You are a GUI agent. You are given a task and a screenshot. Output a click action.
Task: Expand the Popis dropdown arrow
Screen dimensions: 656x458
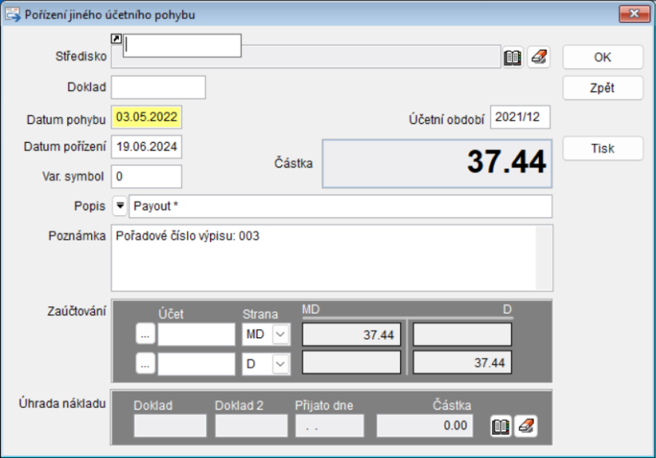119,206
